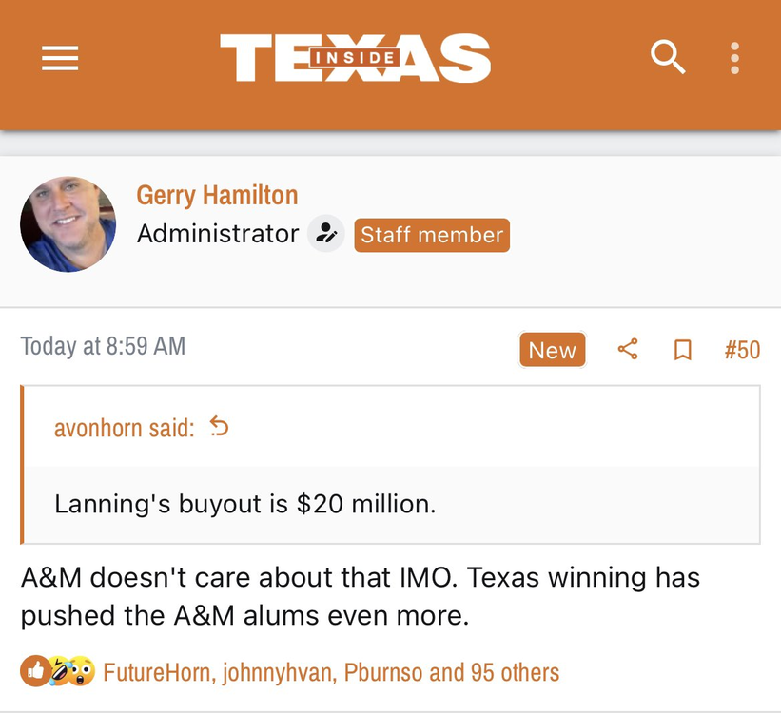Share this post via share icon
This screenshot has height=713, width=781.
pos(628,350)
